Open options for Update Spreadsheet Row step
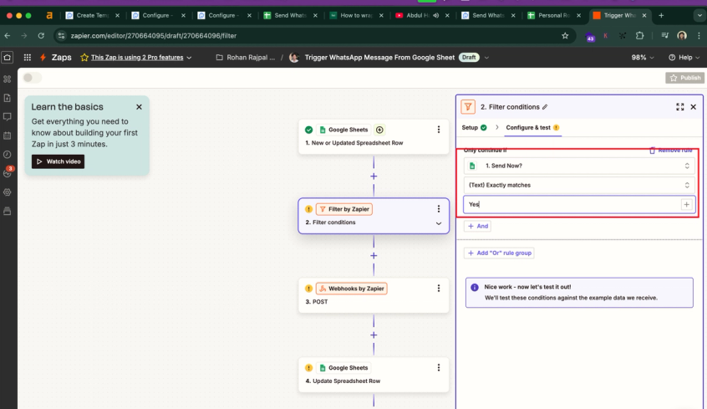This screenshot has width=707, height=409. pos(438,368)
